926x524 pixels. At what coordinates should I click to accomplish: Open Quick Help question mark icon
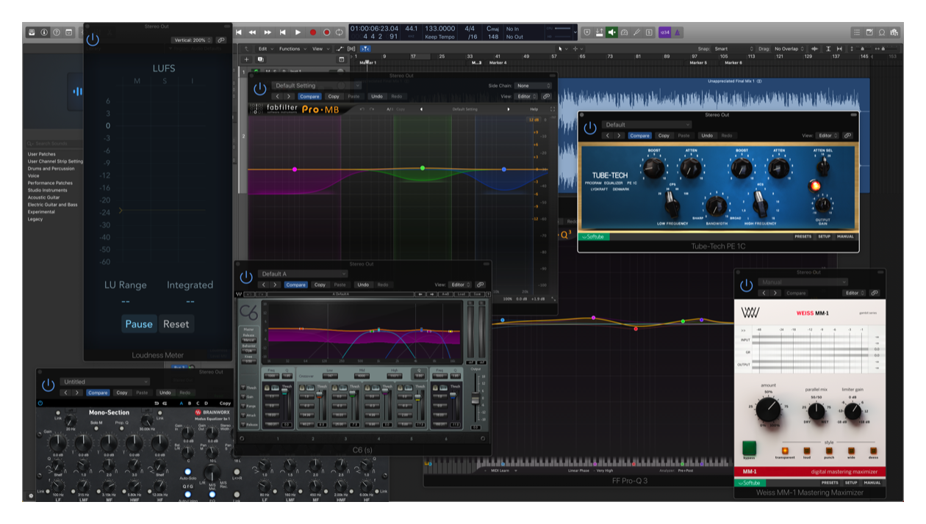click(57, 32)
